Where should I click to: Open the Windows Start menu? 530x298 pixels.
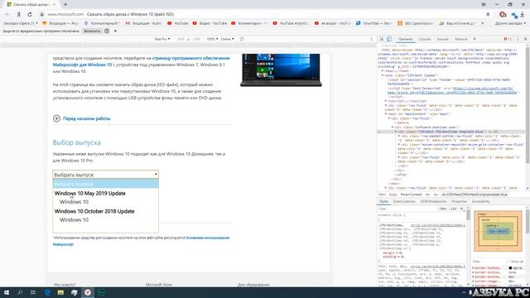6,292
